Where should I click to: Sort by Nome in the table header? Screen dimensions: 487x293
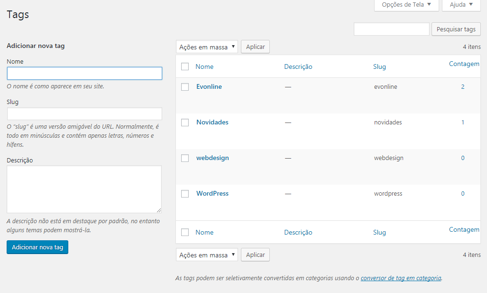pos(204,66)
